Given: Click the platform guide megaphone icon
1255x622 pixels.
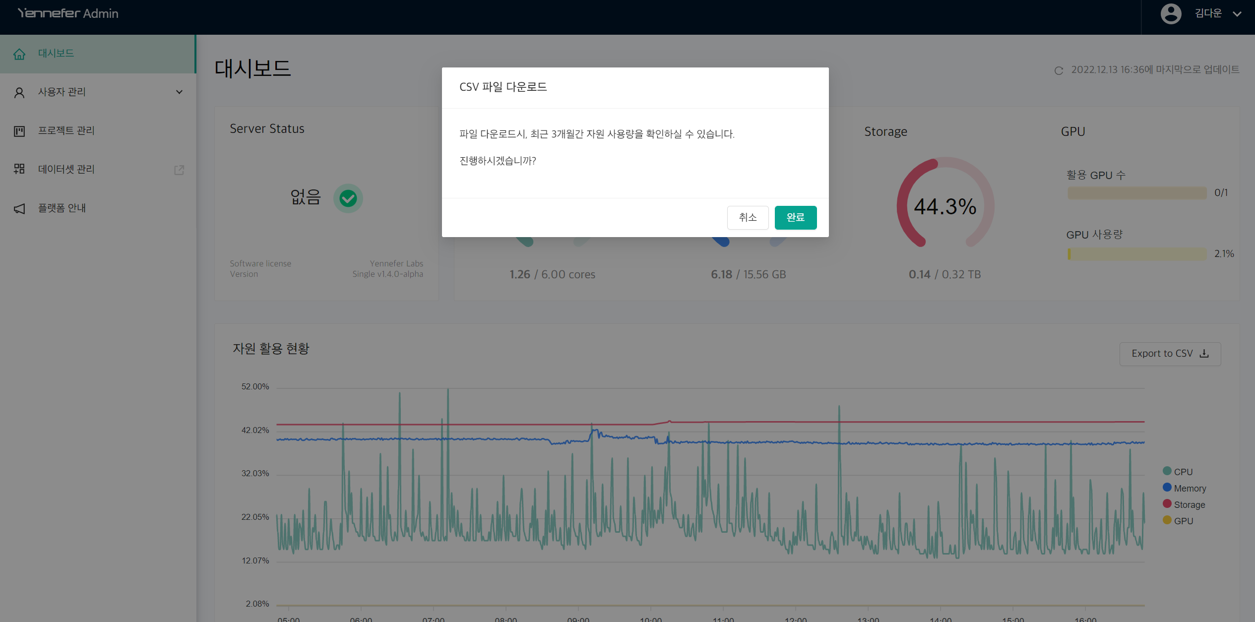Looking at the screenshot, I should click(19, 208).
